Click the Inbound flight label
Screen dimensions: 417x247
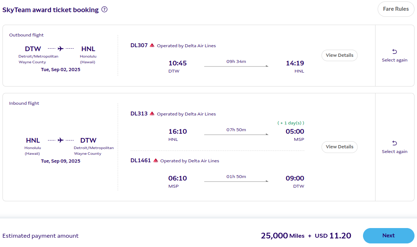click(x=24, y=103)
